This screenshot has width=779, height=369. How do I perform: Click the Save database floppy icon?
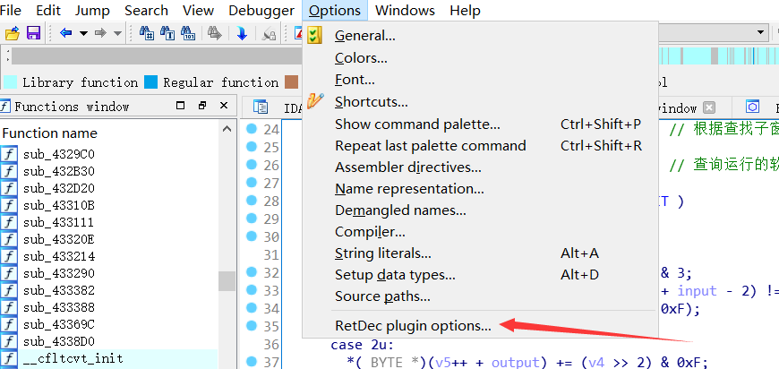point(33,34)
